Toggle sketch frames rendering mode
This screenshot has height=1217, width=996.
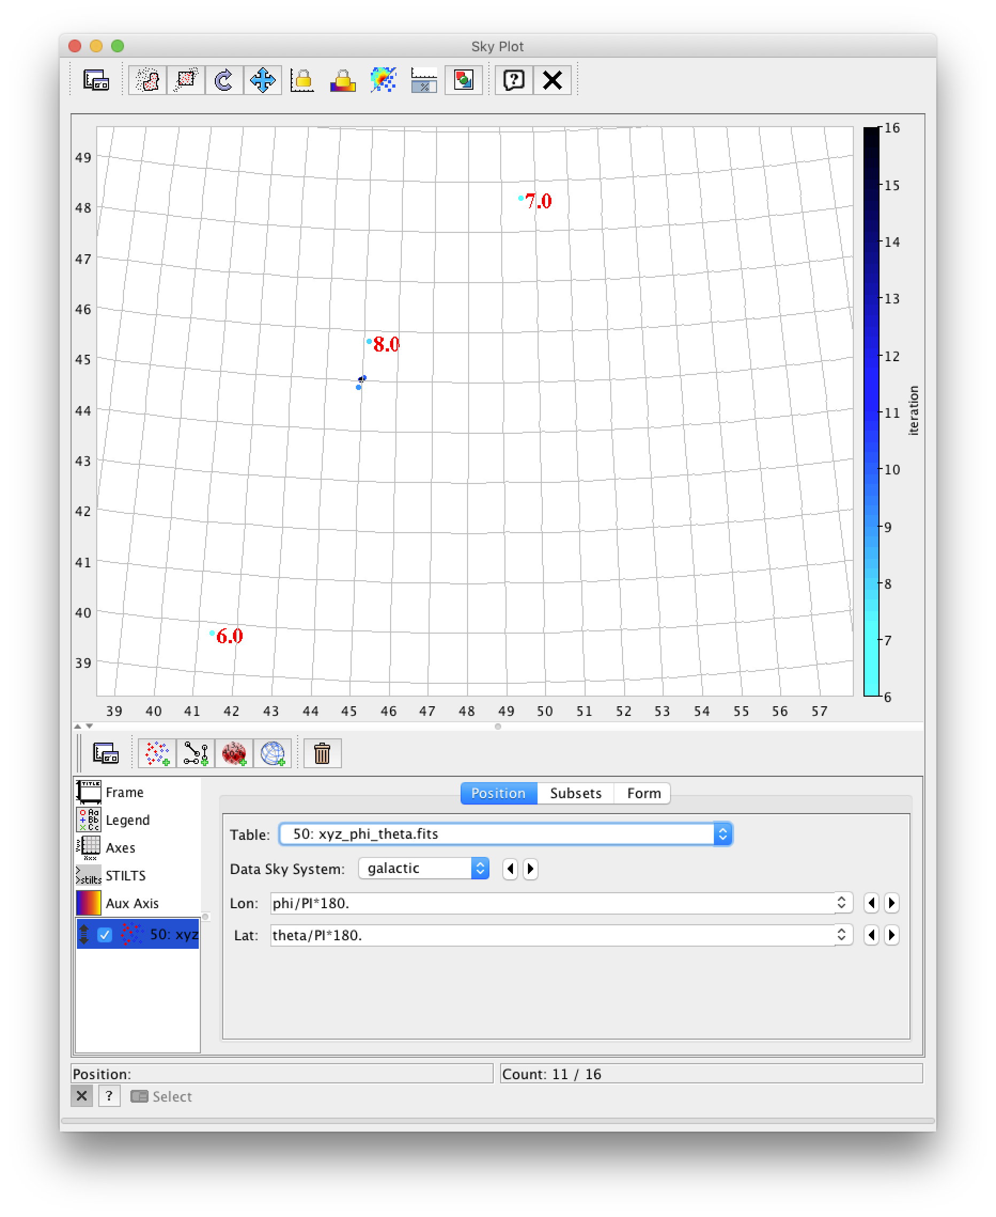pos(382,80)
